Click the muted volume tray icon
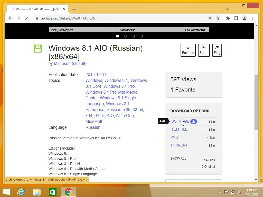This screenshot has height=197, width=263. 239,192
